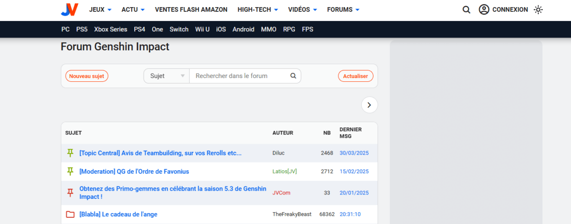
Task: Open the VIDÉOS dropdown menu
Action: click(303, 10)
